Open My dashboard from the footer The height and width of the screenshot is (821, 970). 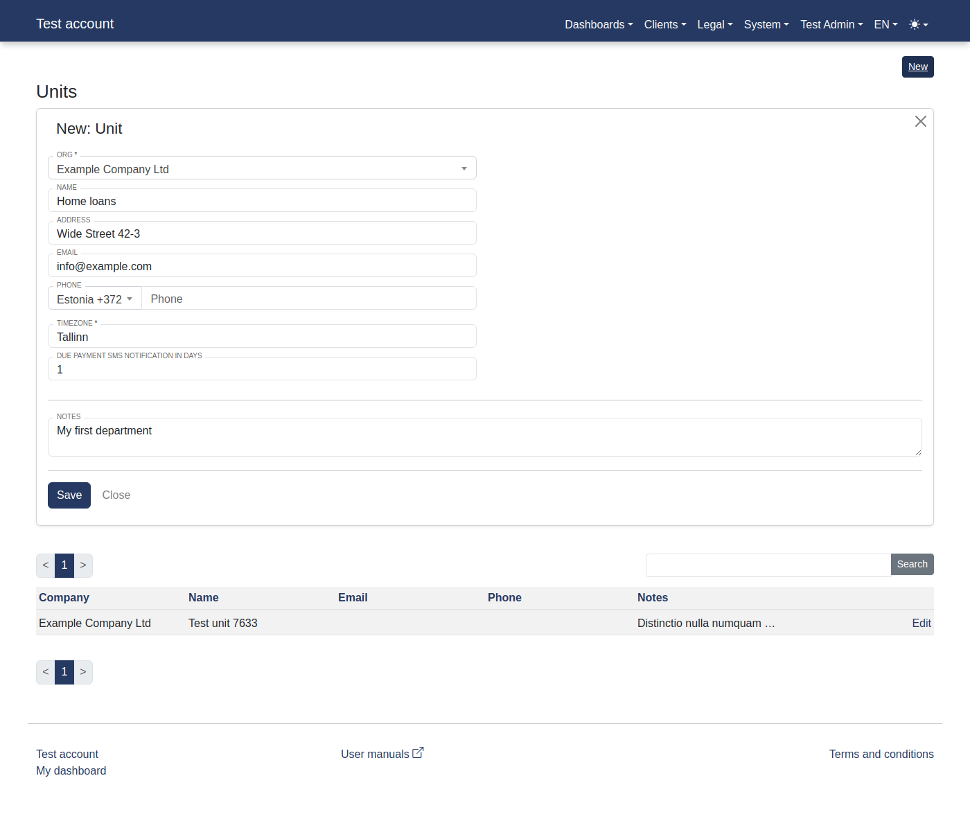(71, 770)
